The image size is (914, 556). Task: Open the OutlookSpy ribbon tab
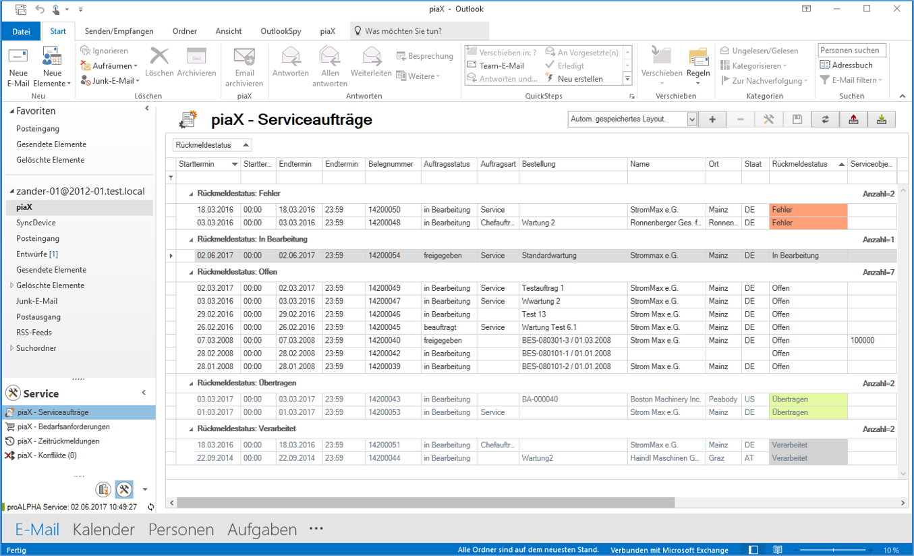coord(281,31)
